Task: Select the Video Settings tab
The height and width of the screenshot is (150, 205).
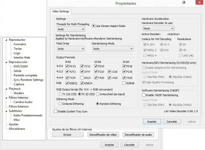Action: (x=60, y=12)
